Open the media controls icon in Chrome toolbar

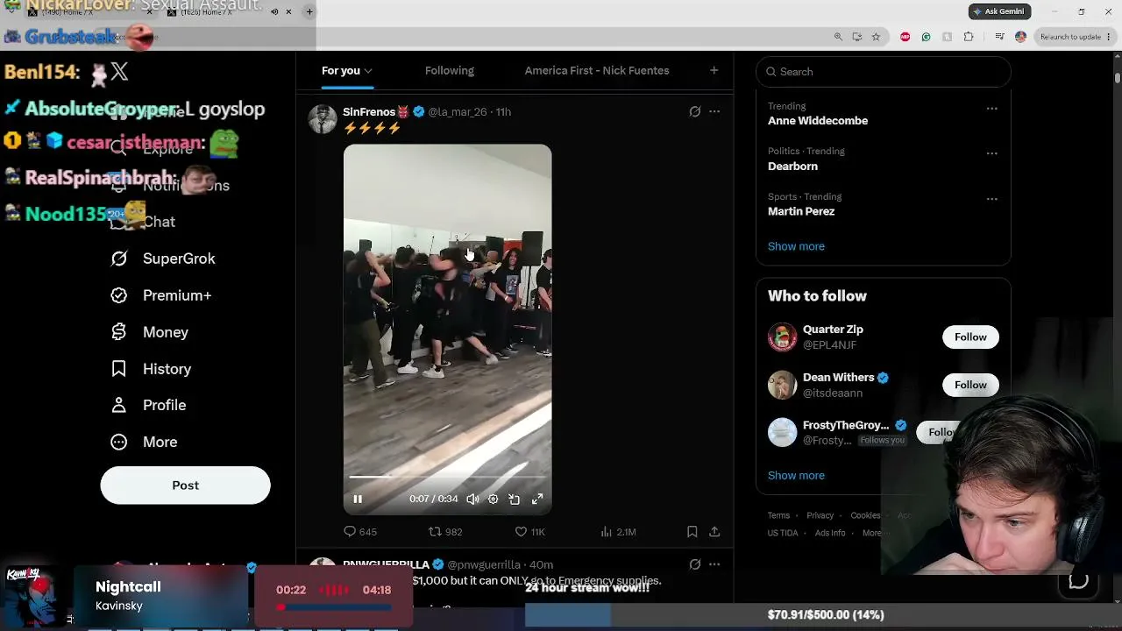pyautogui.click(x=1000, y=37)
